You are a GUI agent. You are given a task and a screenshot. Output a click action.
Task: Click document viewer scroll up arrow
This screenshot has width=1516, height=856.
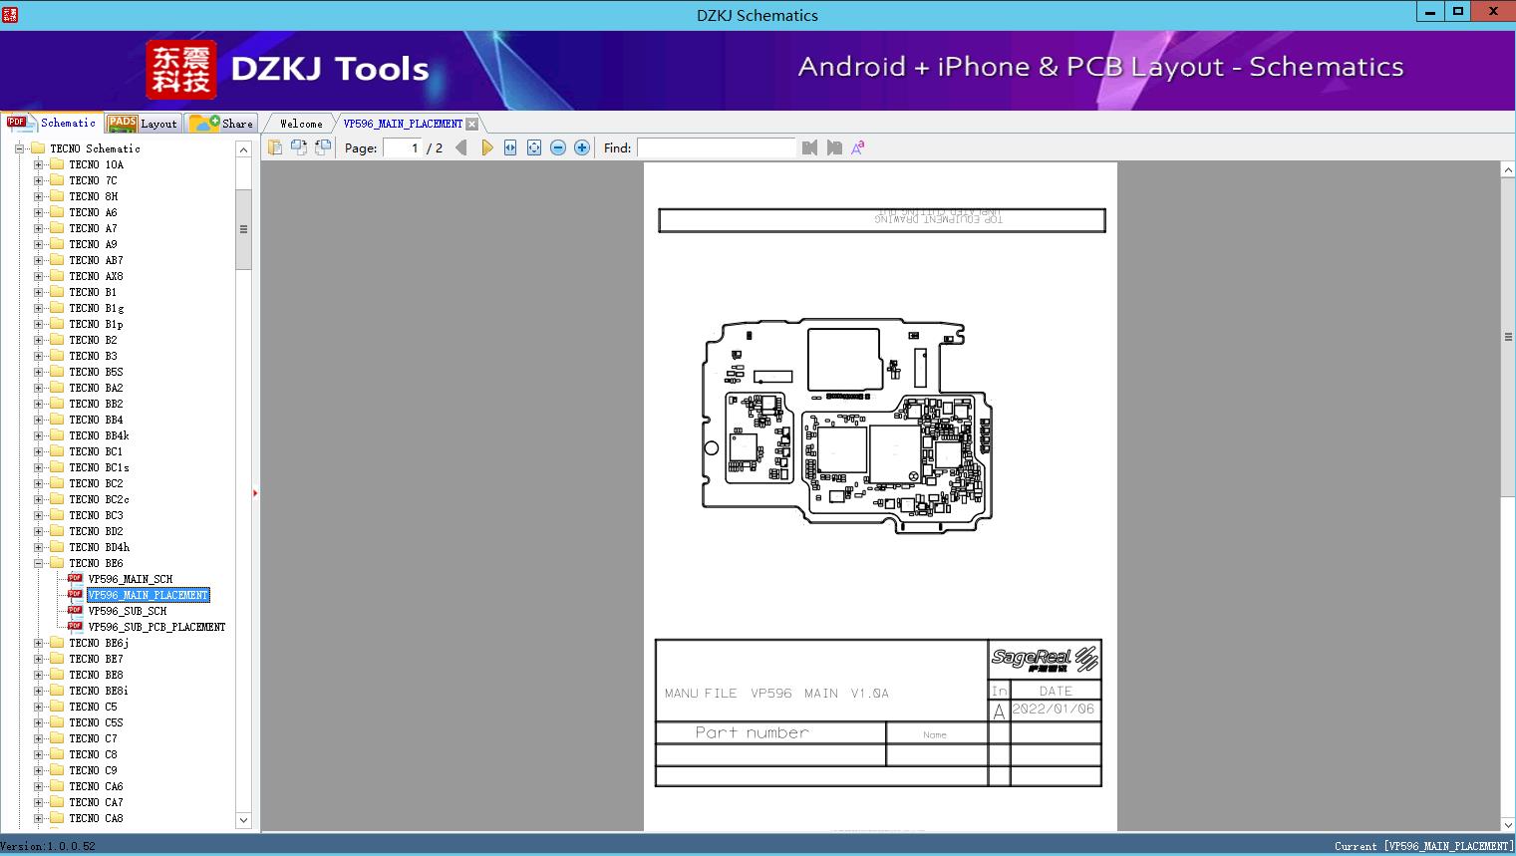point(1507,170)
